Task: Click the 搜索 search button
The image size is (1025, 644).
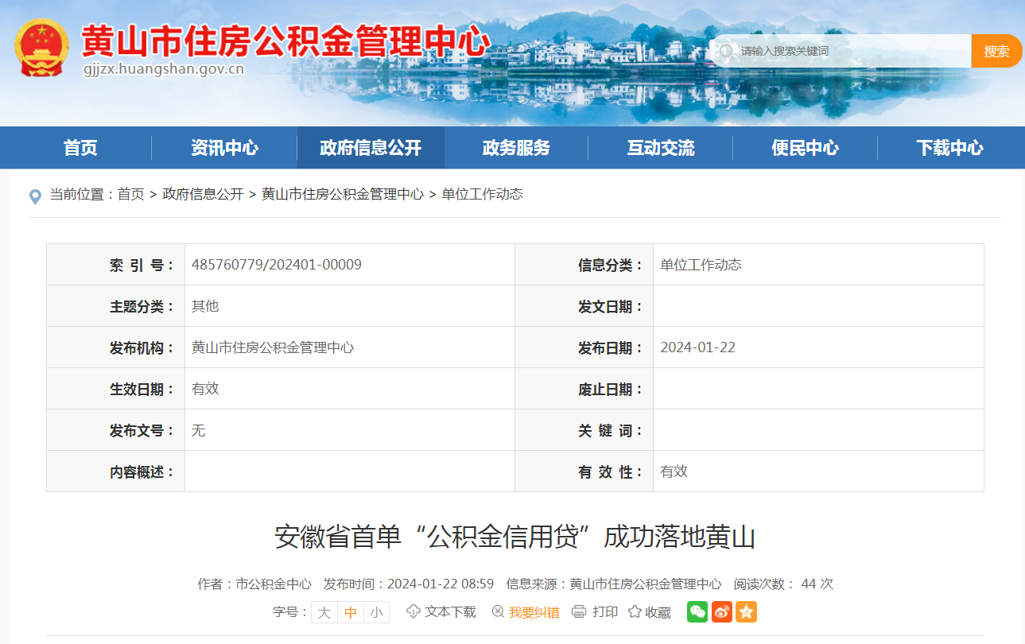Action: pyautogui.click(x=996, y=50)
